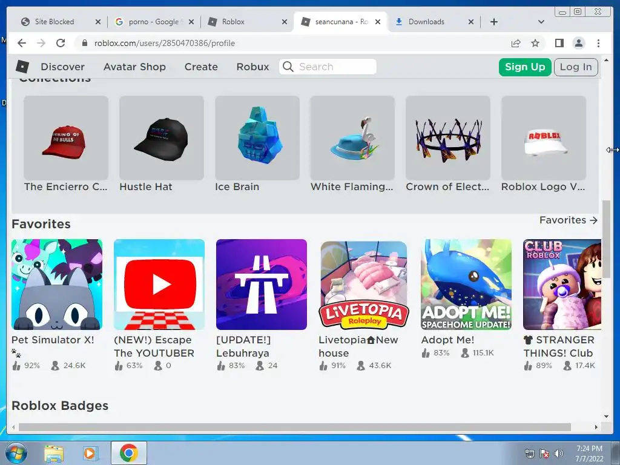Open Livetopia Roleplay game thumbnail
This screenshot has width=620, height=465.
364,285
